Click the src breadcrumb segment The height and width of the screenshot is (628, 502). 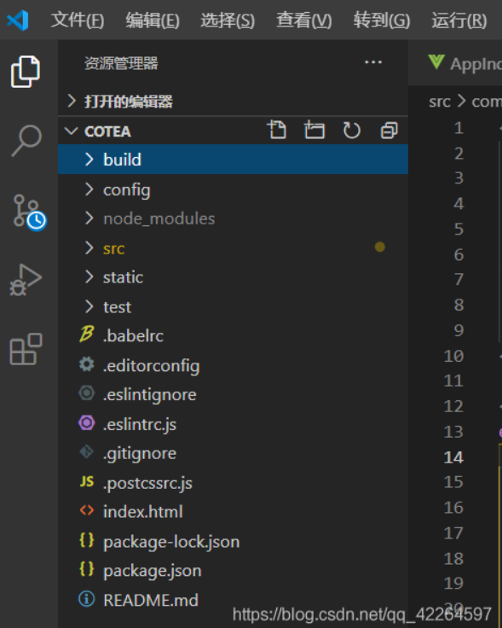click(440, 102)
